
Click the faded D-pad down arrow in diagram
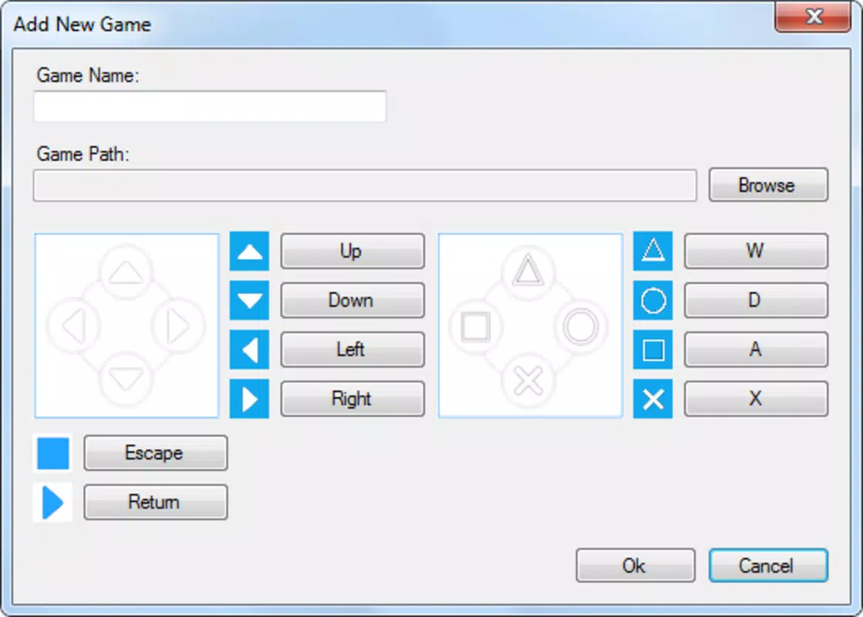coord(126,379)
